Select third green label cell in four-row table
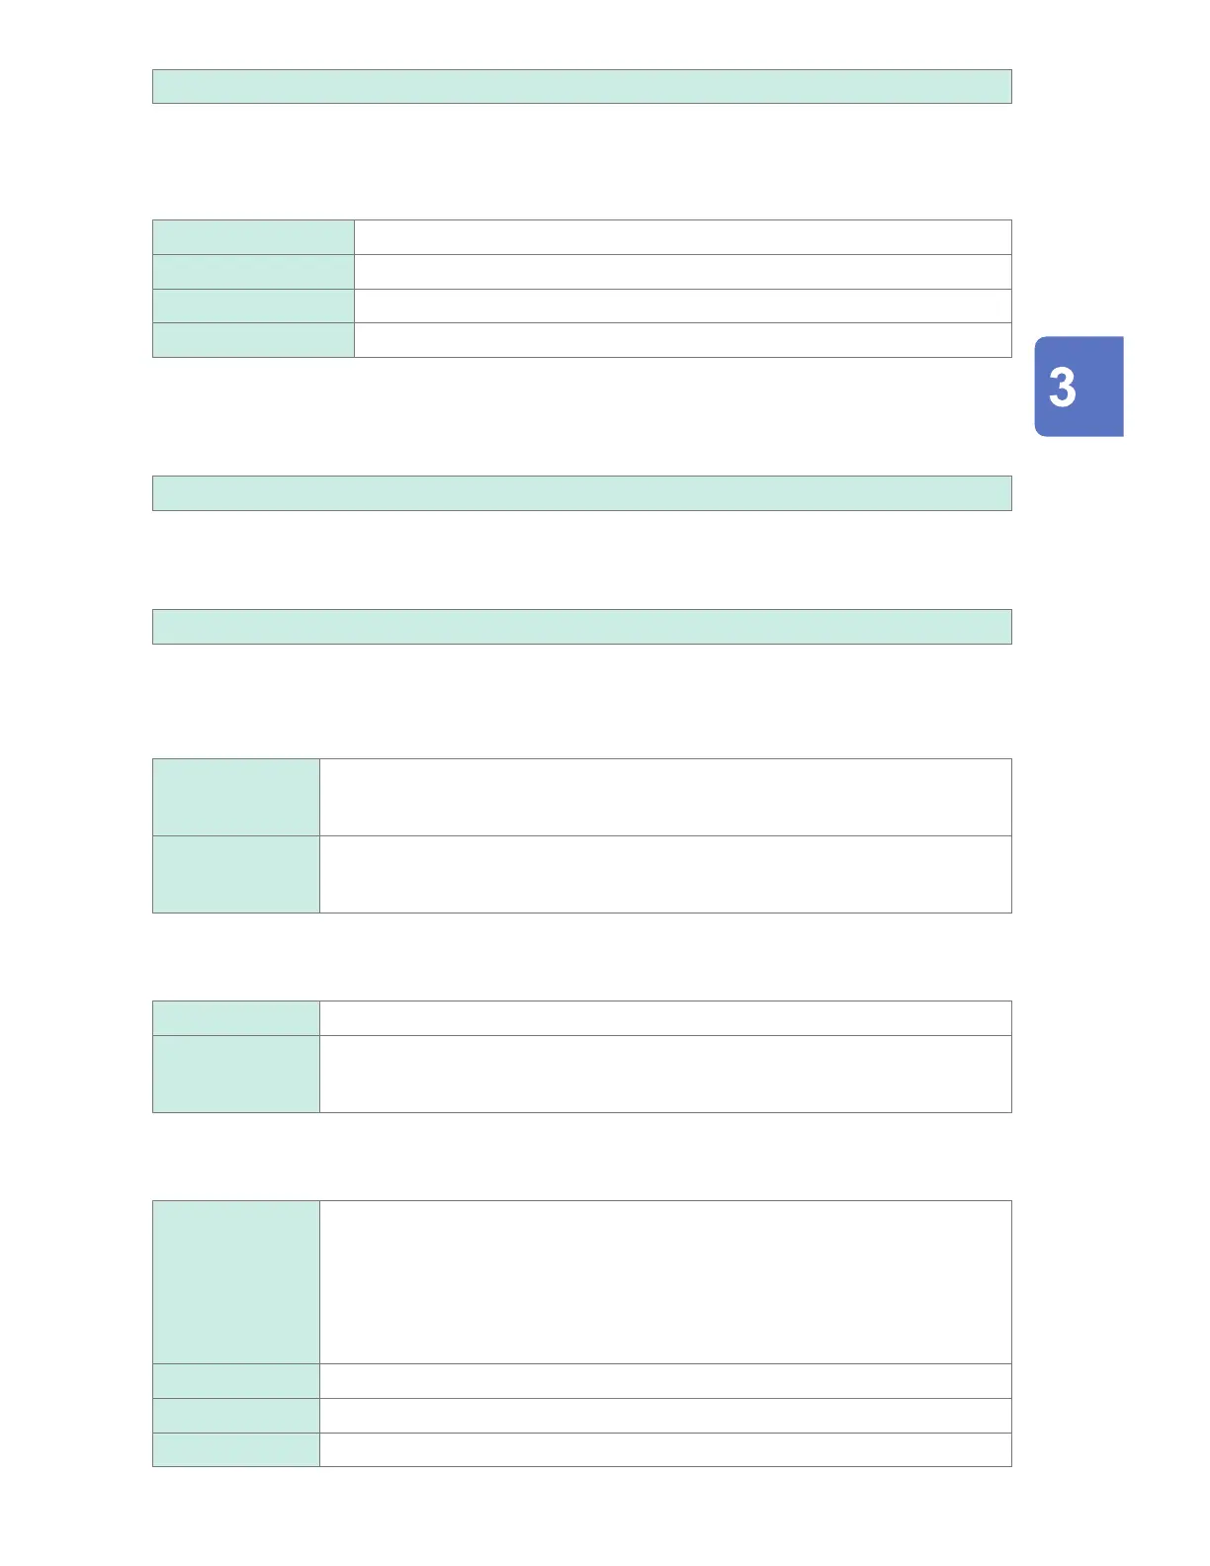 click(253, 305)
